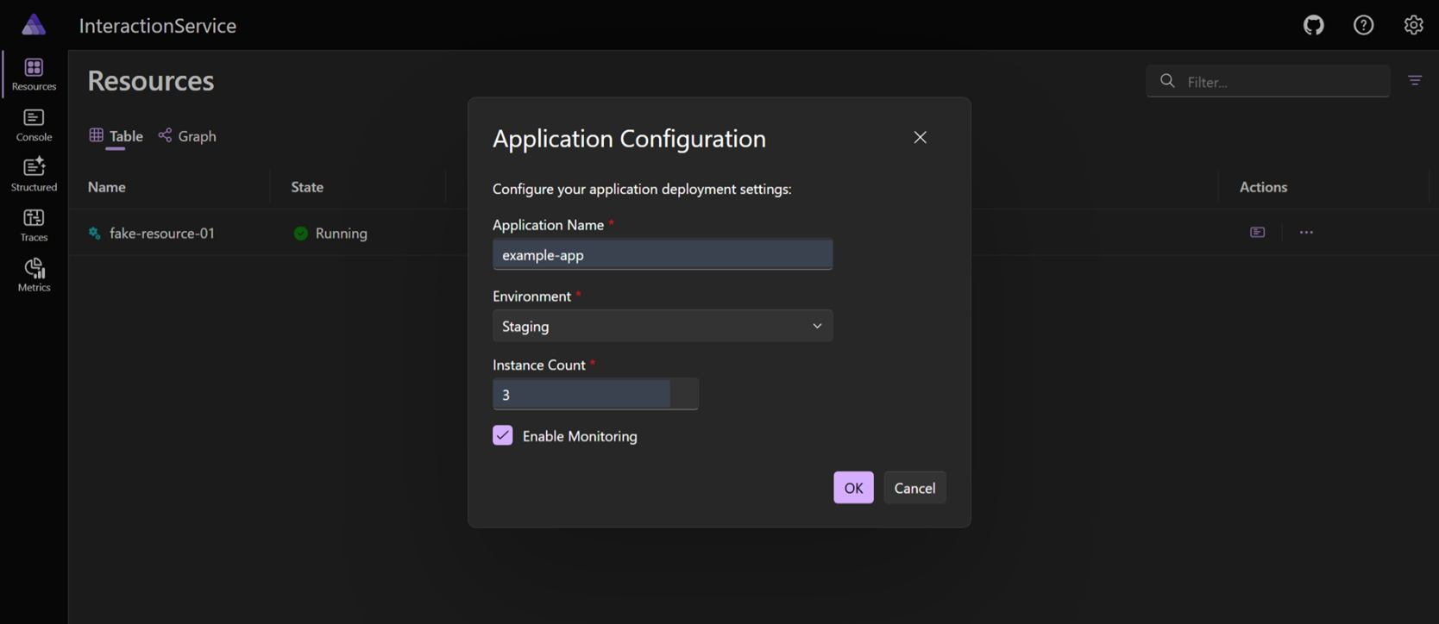
Task: Open console logs for fake-resource-01
Action: [1257, 233]
